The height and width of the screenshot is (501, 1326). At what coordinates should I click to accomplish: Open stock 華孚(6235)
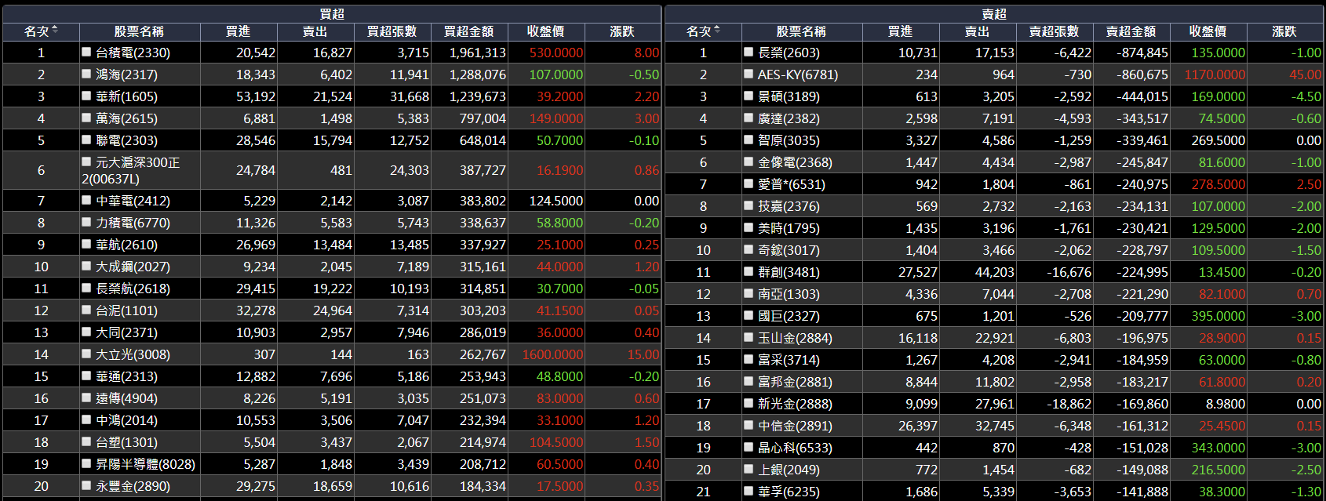(789, 492)
